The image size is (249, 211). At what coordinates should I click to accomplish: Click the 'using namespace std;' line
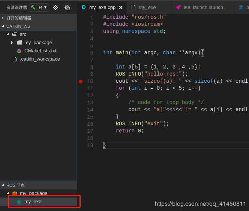click(134, 31)
